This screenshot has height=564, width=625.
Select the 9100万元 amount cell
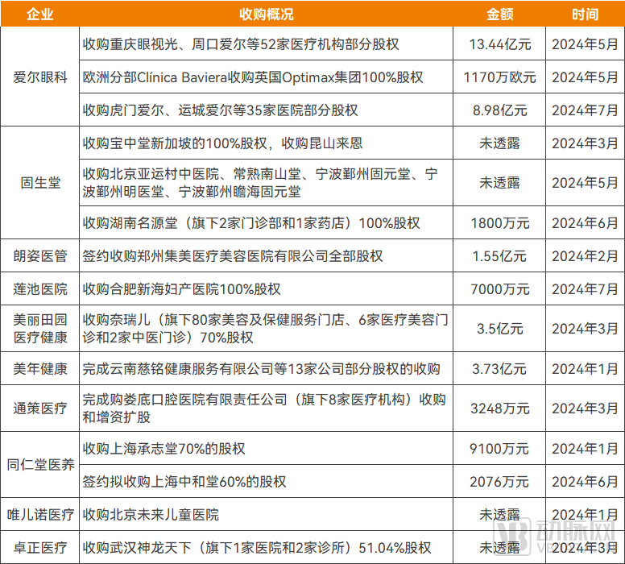click(x=499, y=448)
